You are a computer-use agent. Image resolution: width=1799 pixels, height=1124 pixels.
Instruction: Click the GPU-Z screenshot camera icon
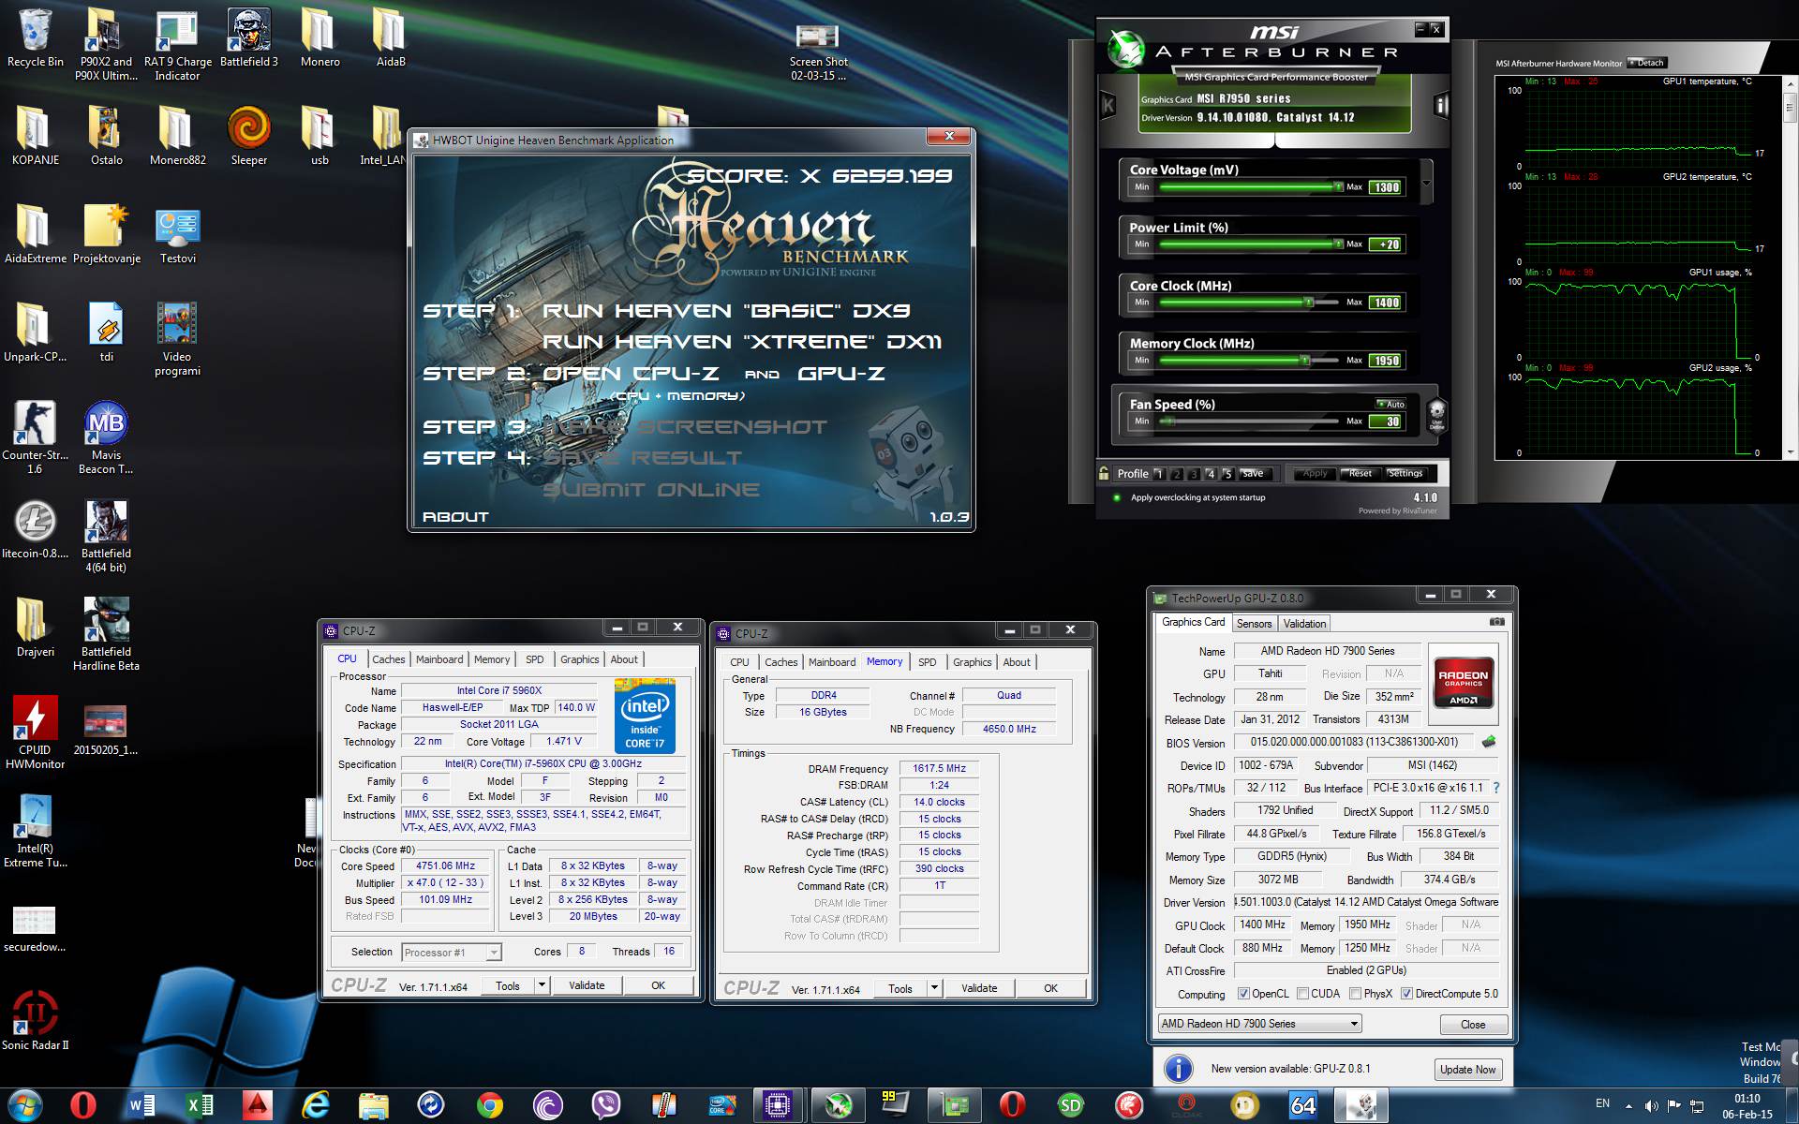[x=1496, y=622]
